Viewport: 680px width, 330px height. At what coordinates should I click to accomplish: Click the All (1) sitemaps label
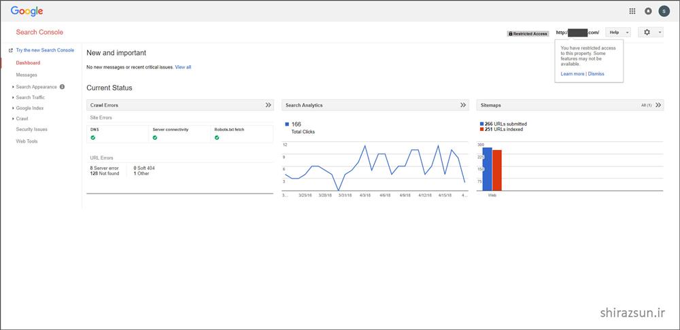point(646,105)
